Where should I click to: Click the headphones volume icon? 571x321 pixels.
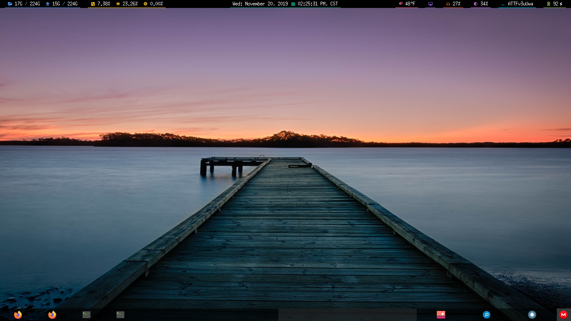(x=448, y=4)
